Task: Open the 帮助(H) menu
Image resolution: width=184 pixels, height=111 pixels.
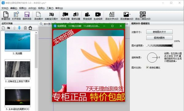Action: pyautogui.click(x=59, y=8)
